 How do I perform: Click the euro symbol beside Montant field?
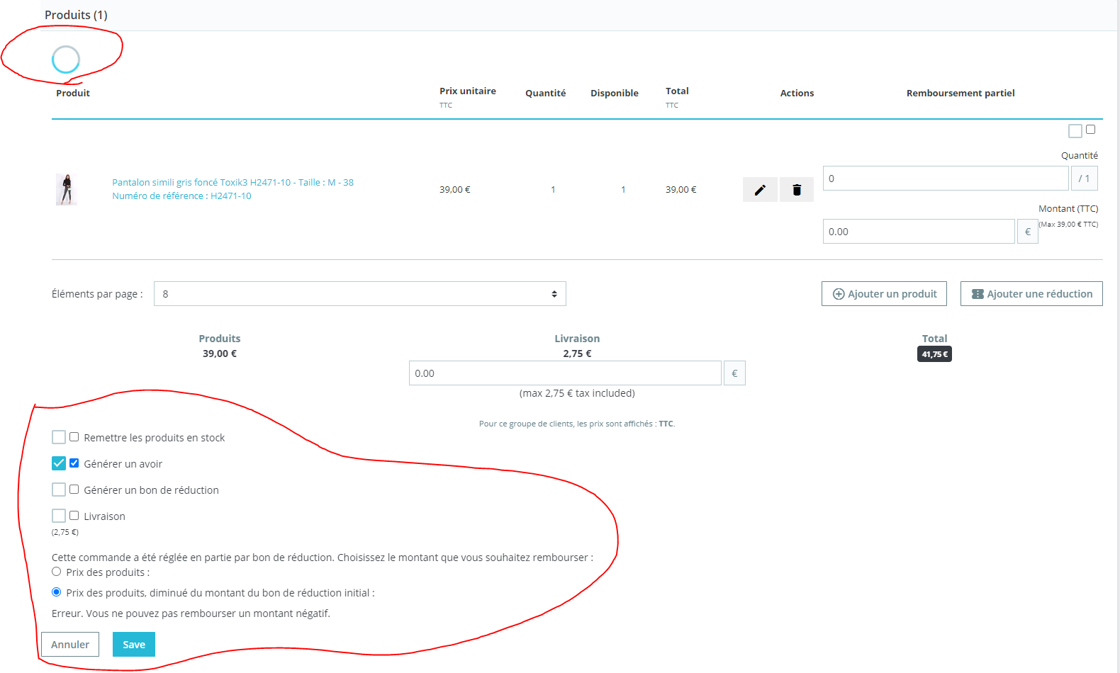tap(1028, 232)
